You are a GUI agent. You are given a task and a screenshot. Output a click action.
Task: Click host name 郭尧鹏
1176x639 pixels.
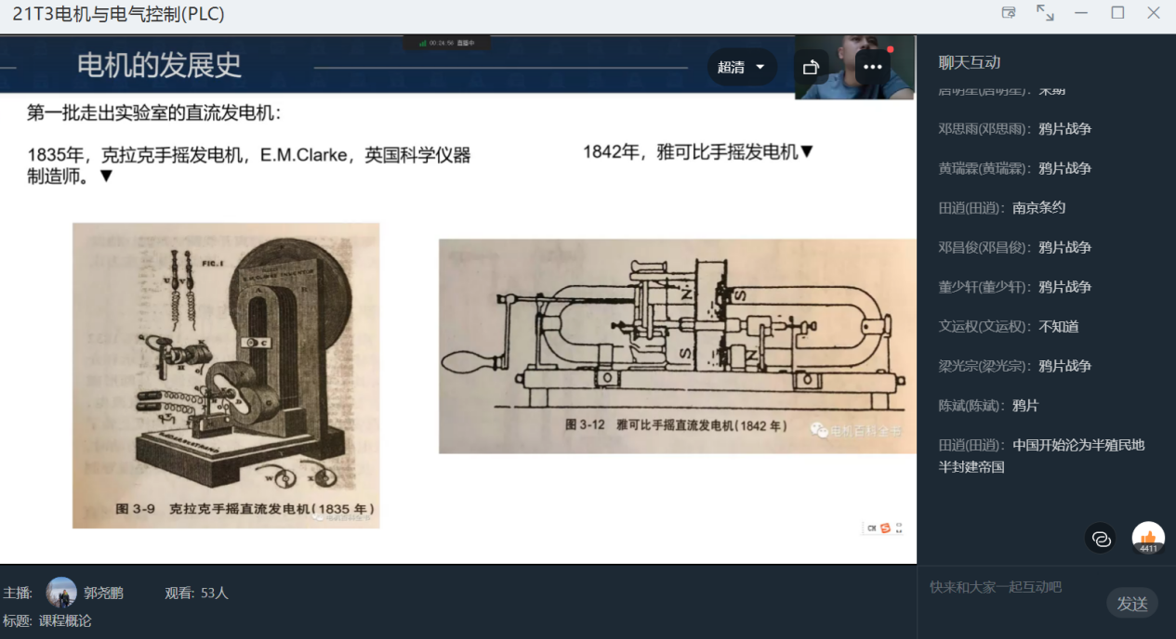[103, 593]
